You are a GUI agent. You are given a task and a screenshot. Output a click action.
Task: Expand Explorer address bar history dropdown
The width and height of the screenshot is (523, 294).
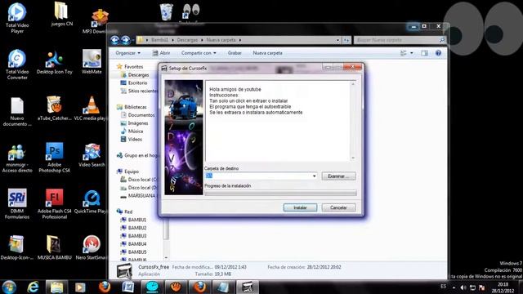(x=337, y=40)
